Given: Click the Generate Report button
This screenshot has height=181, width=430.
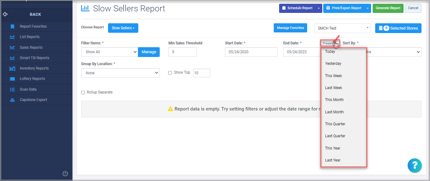Looking at the screenshot, I should [x=388, y=8].
